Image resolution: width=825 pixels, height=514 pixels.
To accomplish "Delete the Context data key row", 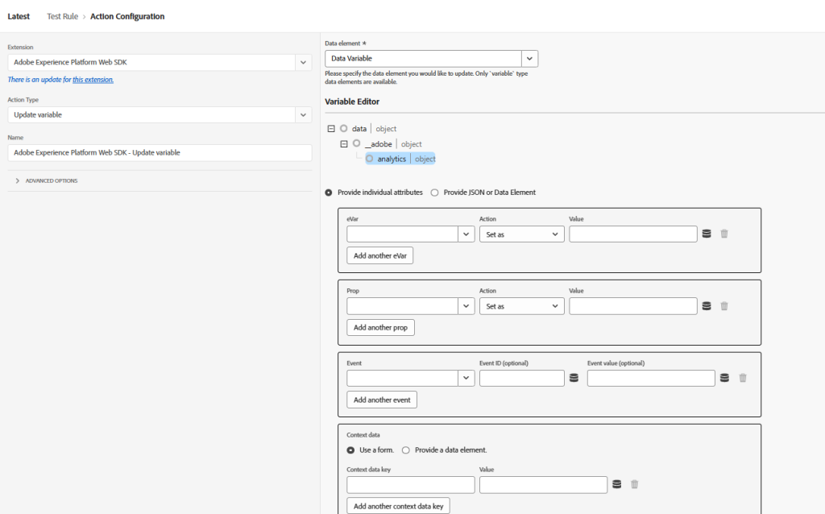I will [635, 484].
